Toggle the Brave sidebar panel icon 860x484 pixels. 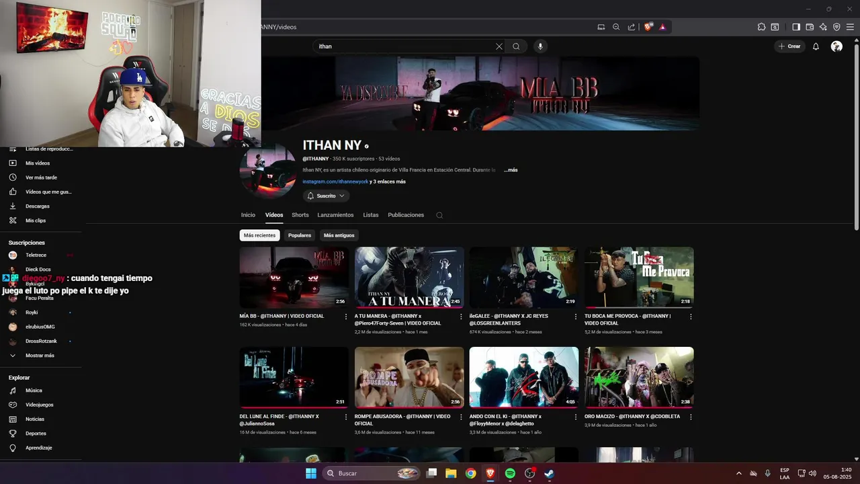[796, 27]
